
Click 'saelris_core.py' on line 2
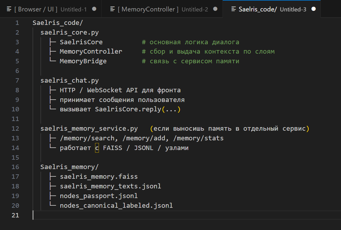70,33
